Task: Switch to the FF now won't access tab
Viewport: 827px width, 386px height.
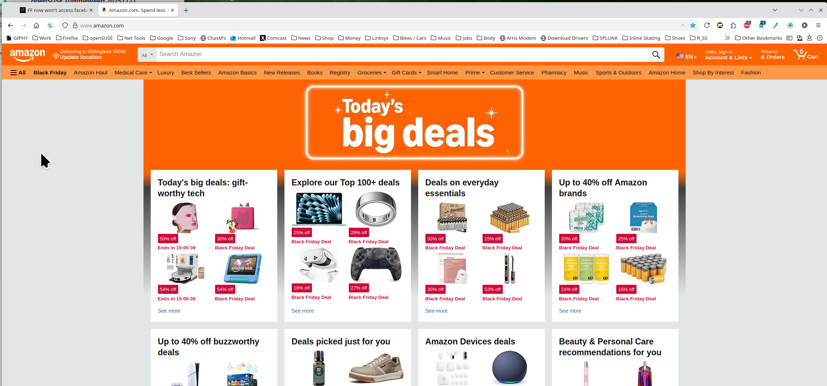Action: click(x=57, y=10)
